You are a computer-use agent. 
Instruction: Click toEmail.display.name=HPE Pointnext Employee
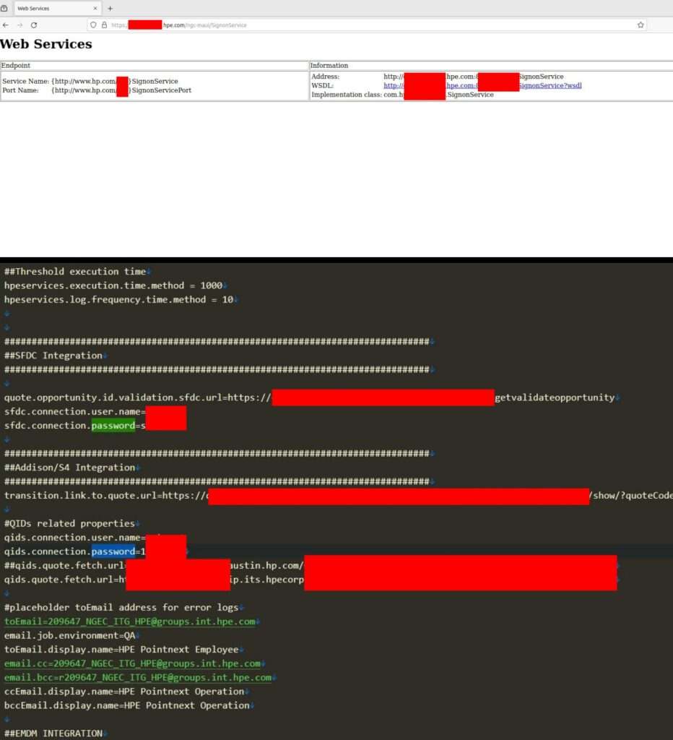click(x=121, y=650)
